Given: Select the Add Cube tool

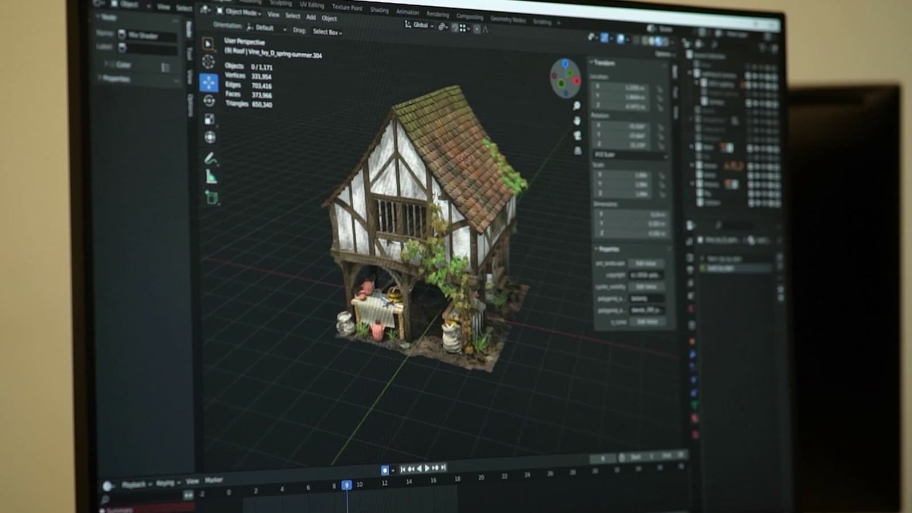Looking at the screenshot, I should point(211,197).
